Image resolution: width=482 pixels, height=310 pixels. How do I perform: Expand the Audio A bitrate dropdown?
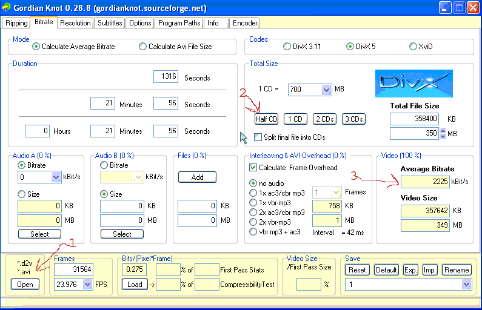click(x=56, y=177)
